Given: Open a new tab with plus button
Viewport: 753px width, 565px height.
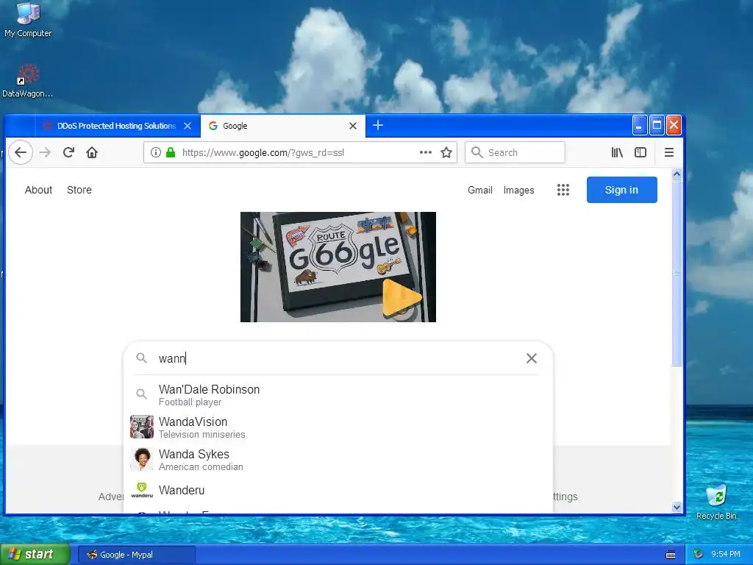Looking at the screenshot, I should [378, 125].
